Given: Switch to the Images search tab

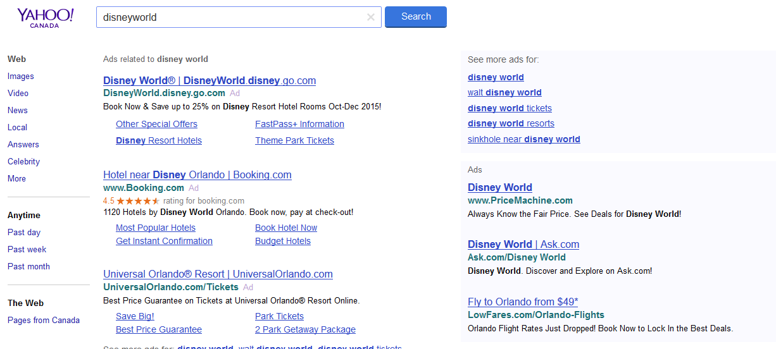Looking at the screenshot, I should 21,77.
